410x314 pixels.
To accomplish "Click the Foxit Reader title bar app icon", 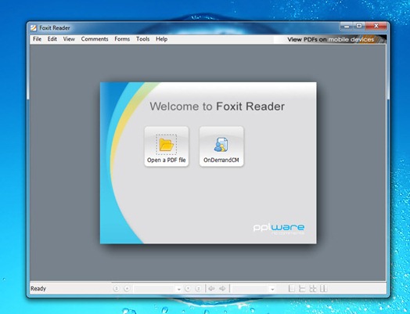I will [x=34, y=27].
